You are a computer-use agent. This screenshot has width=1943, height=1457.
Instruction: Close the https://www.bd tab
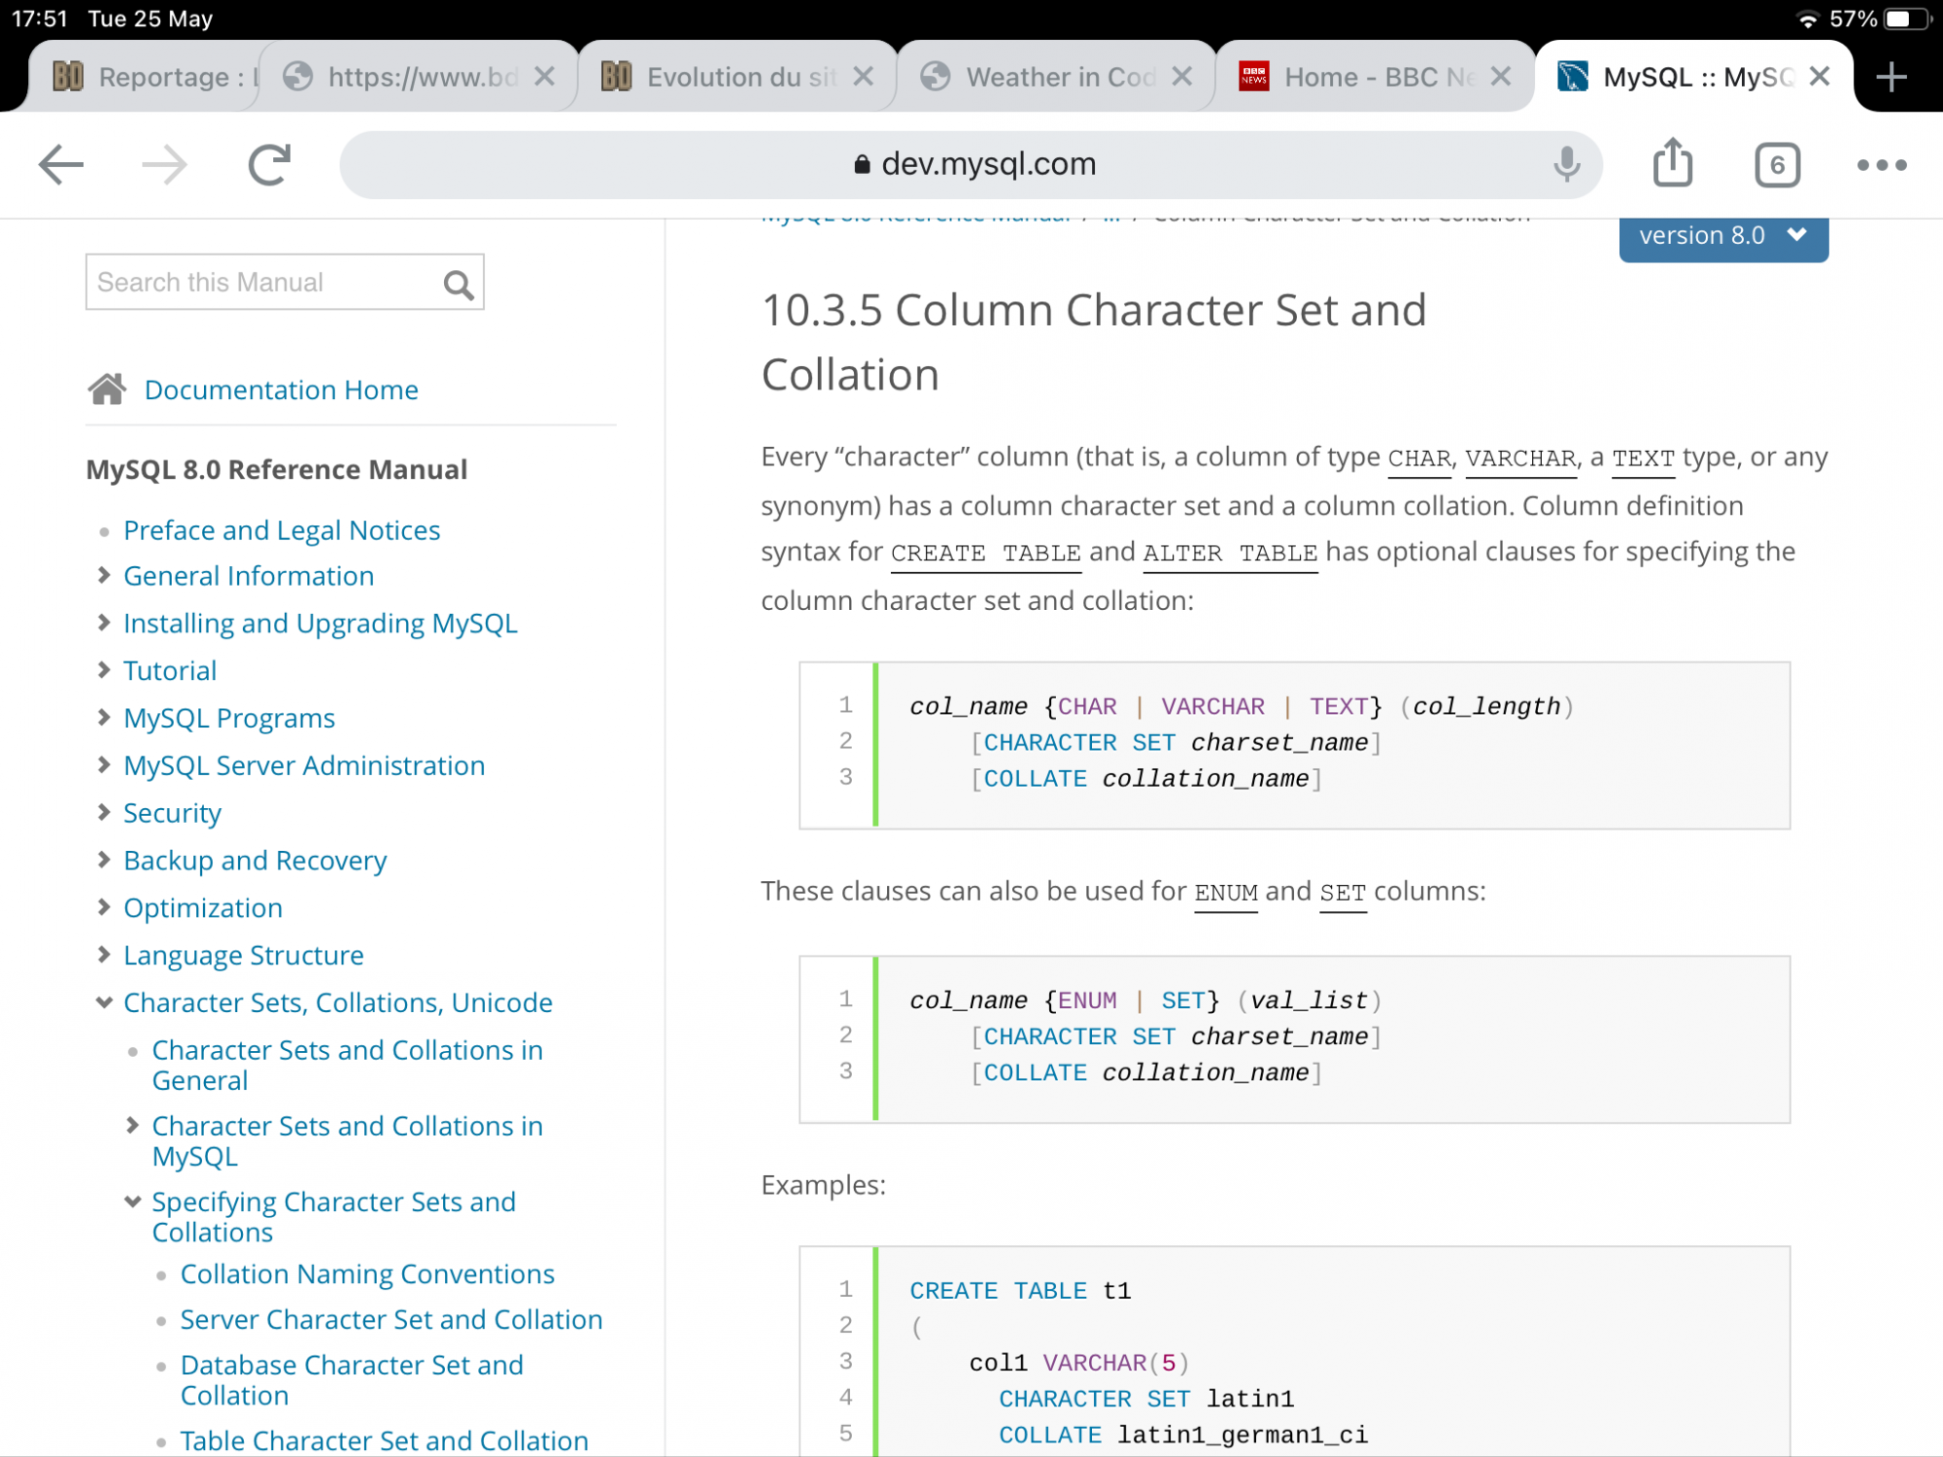tap(544, 77)
